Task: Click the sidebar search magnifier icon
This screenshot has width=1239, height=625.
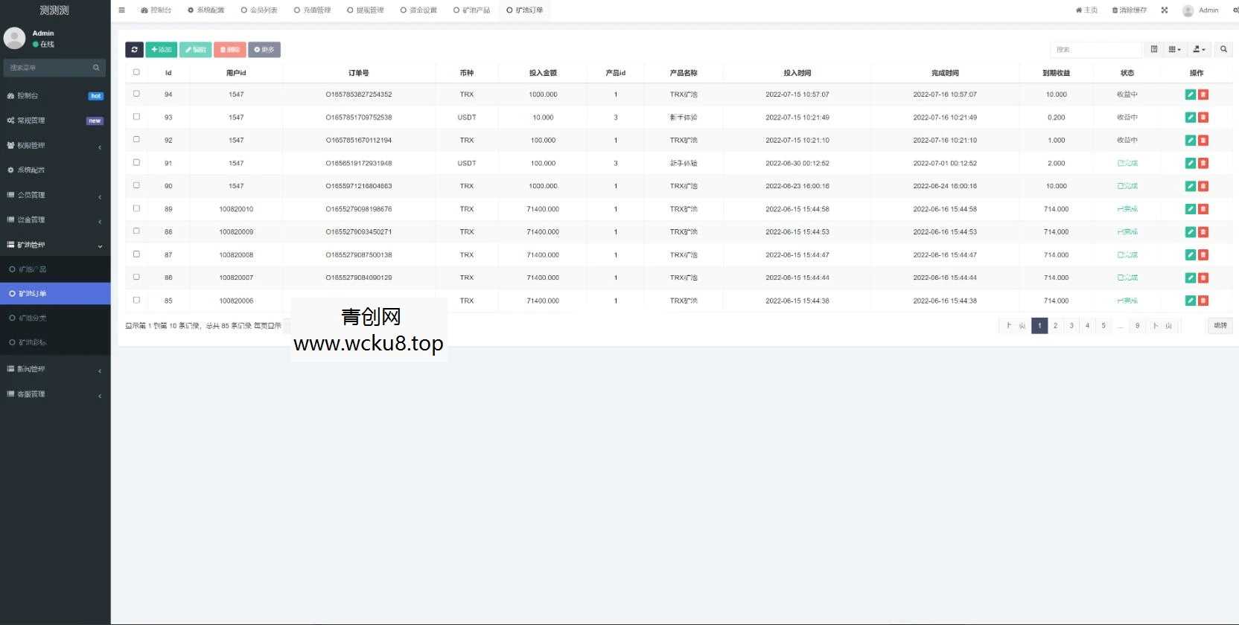Action: click(96, 68)
